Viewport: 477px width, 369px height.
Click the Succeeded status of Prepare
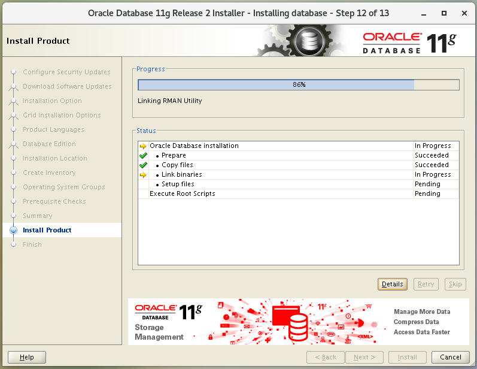click(x=432, y=156)
